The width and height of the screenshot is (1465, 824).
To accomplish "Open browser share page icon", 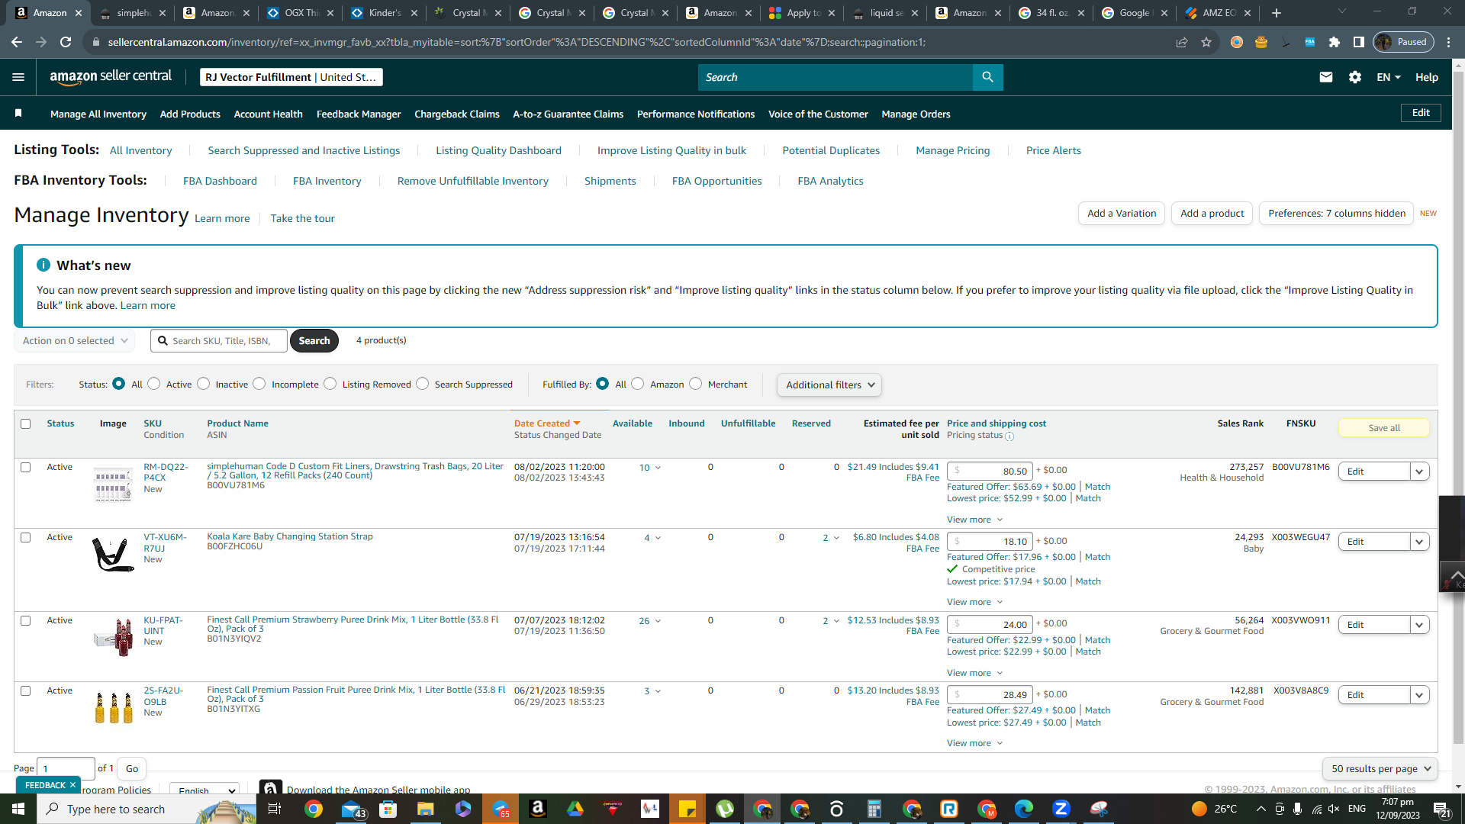I will click(x=1182, y=42).
